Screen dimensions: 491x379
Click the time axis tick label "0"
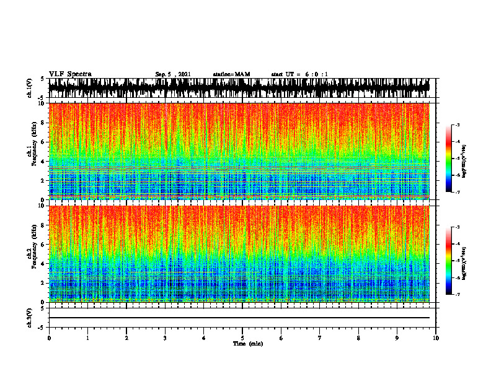pos(49,338)
